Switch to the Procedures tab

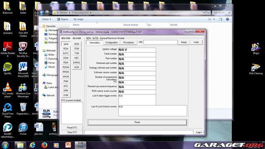click(x=128, y=43)
